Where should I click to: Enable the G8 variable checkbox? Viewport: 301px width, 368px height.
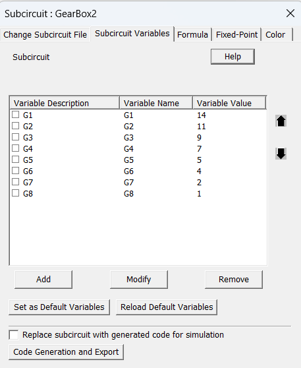point(15,193)
